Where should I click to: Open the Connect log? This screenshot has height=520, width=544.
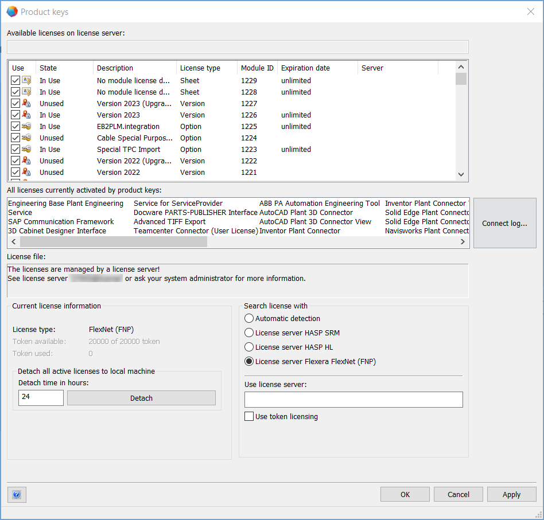pos(504,223)
